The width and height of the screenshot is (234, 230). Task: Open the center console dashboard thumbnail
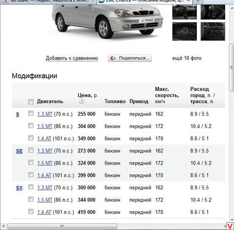[213, 31]
